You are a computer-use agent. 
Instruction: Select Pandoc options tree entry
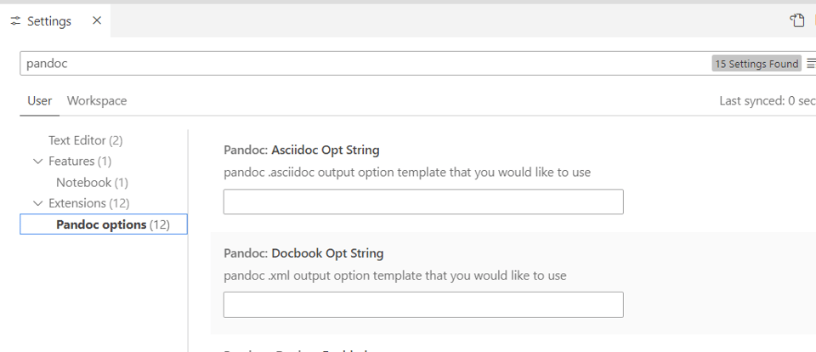click(x=112, y=224)
